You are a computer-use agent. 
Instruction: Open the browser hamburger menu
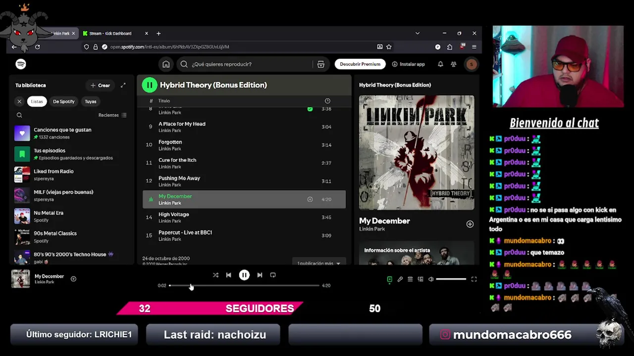tap(474, 47)
